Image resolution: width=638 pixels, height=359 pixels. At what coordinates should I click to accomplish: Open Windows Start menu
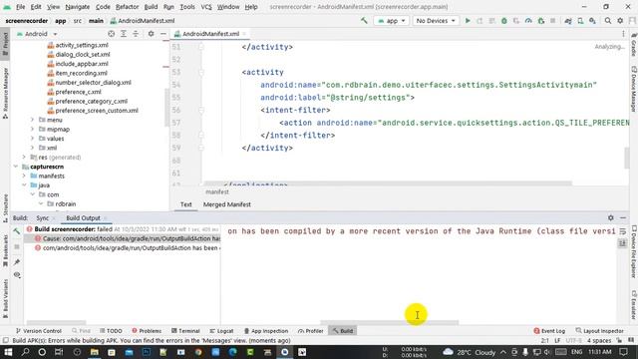pos(8,352)
